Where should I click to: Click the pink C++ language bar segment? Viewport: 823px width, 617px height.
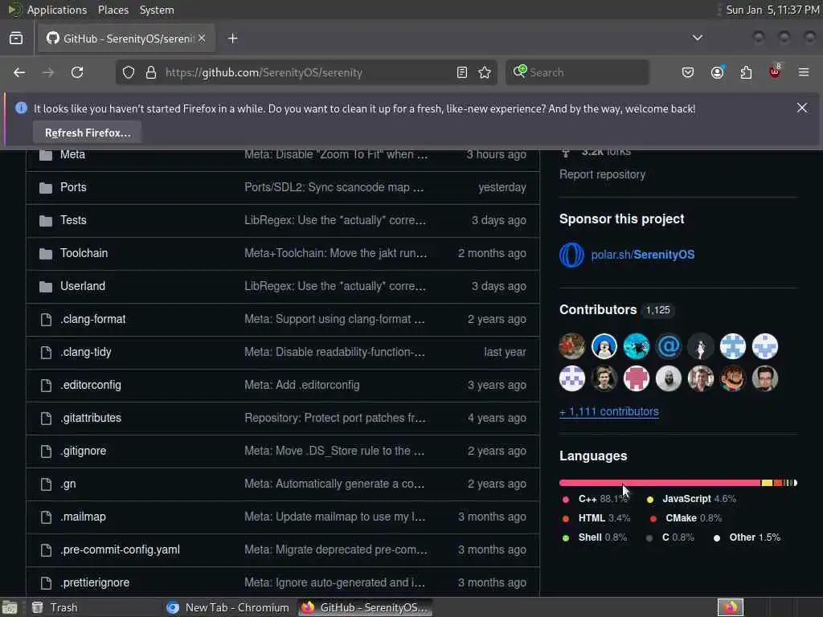tap(660, 483)
